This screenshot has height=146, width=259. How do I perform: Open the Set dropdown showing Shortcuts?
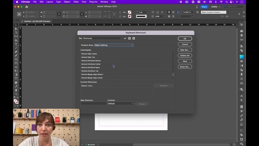point(102,38)
